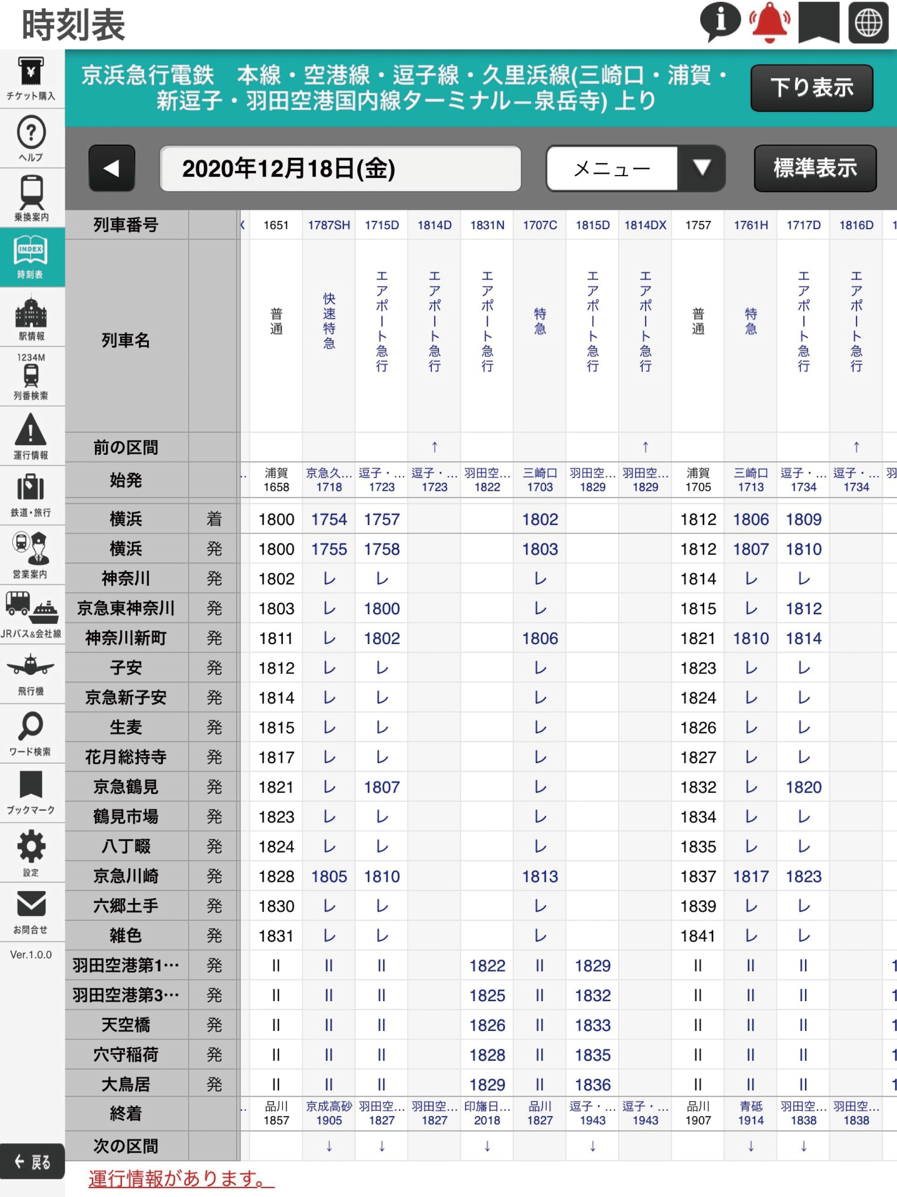Tap destination cell 青砥 1914

[751, 1113]
